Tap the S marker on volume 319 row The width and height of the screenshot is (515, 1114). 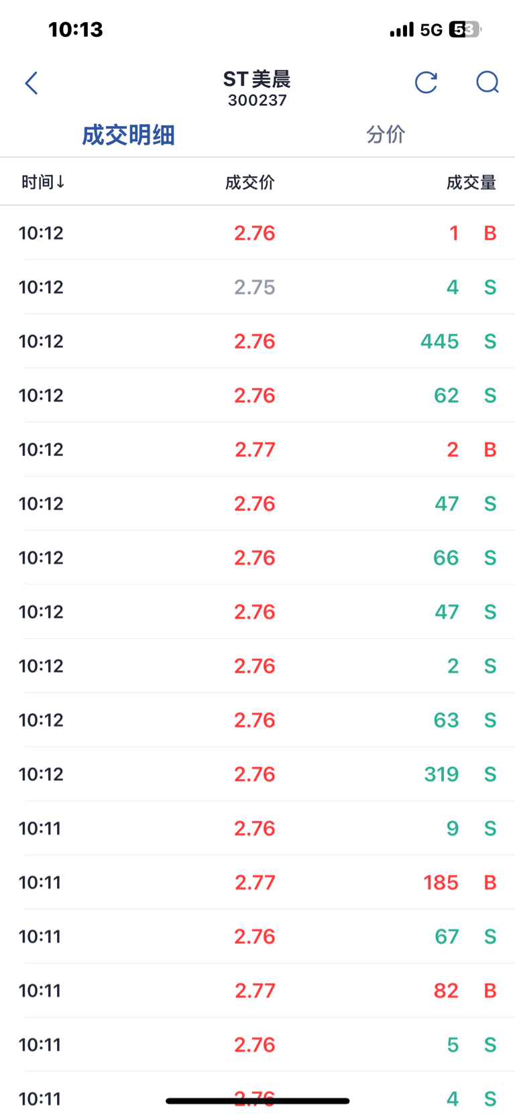point(490,774)
